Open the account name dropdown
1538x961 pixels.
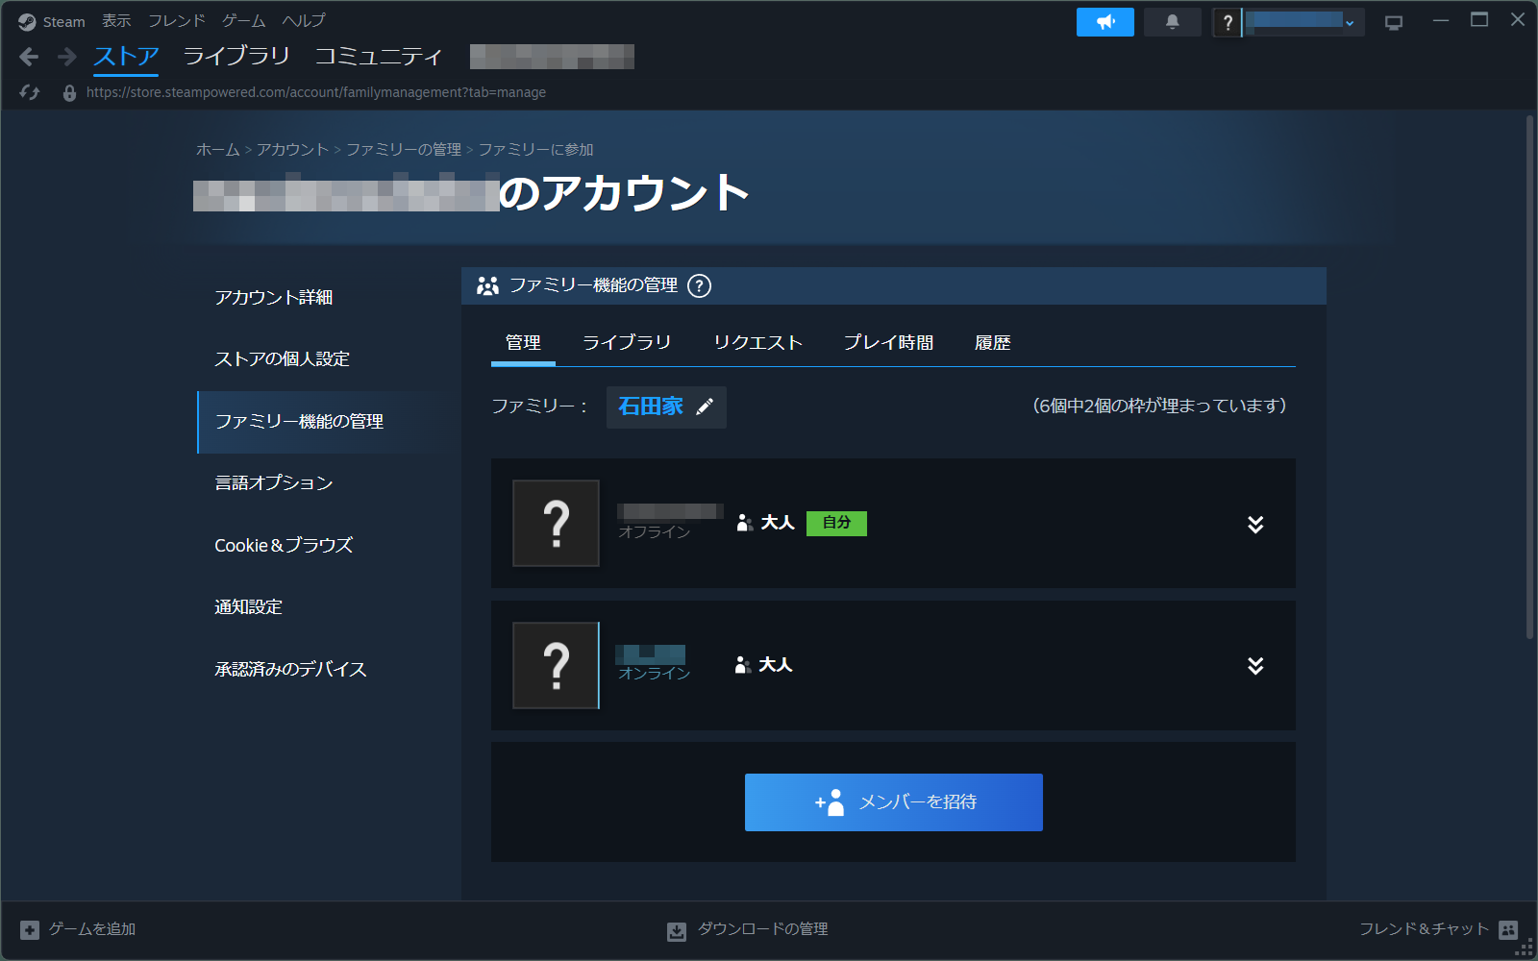1350,21
